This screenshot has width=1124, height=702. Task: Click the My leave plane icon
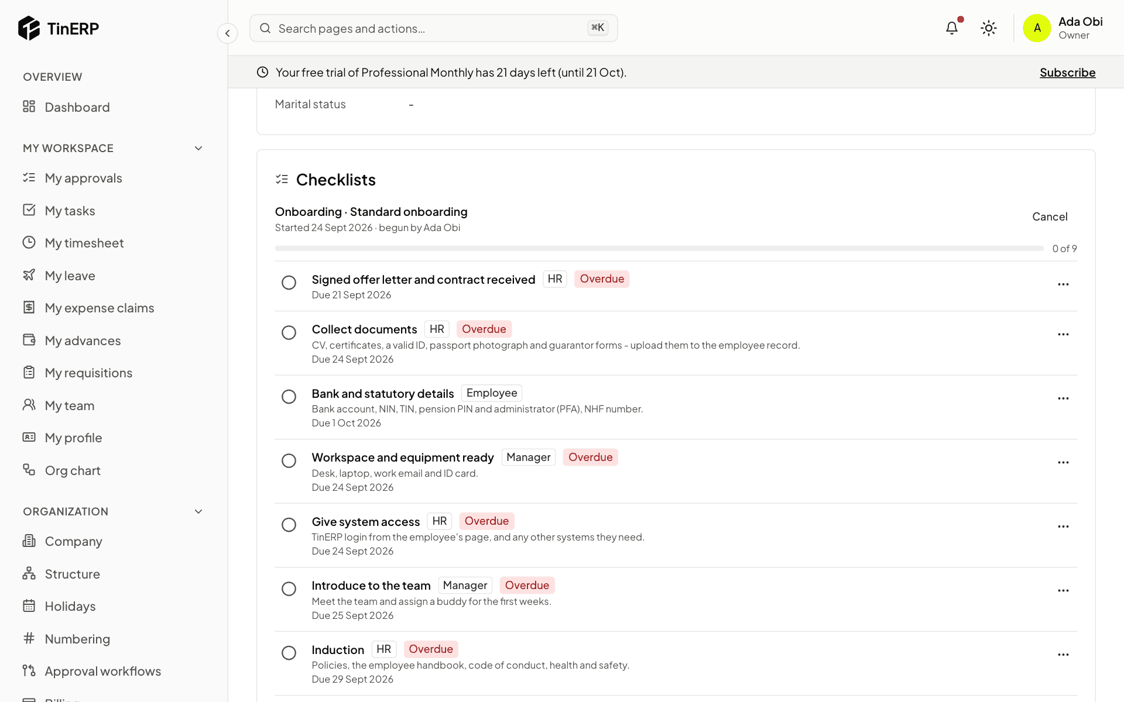tap(29, 275)
